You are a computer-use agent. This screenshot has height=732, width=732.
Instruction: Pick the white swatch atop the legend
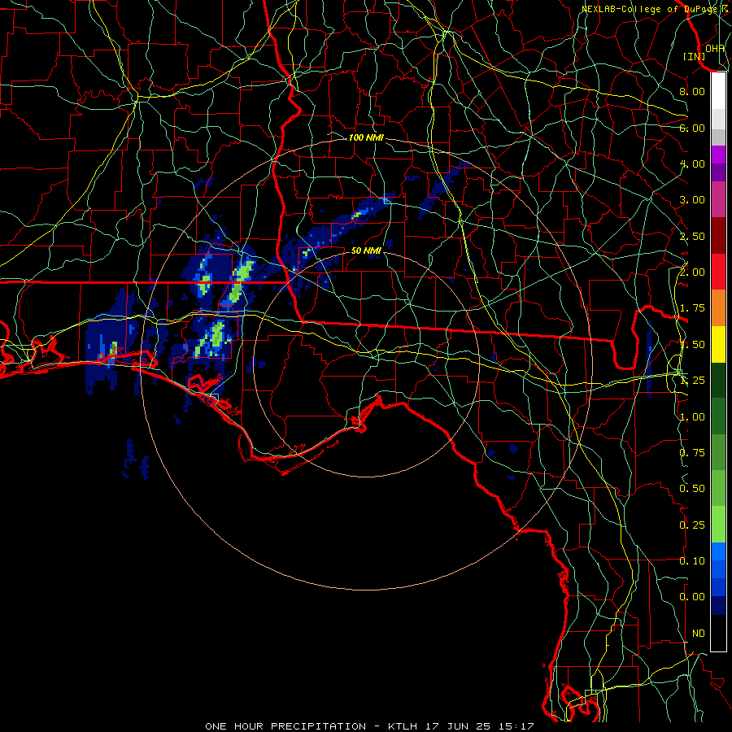click(x=718, y=90)
